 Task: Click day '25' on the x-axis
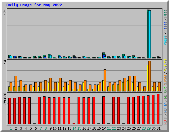click(x=129, y=128)
